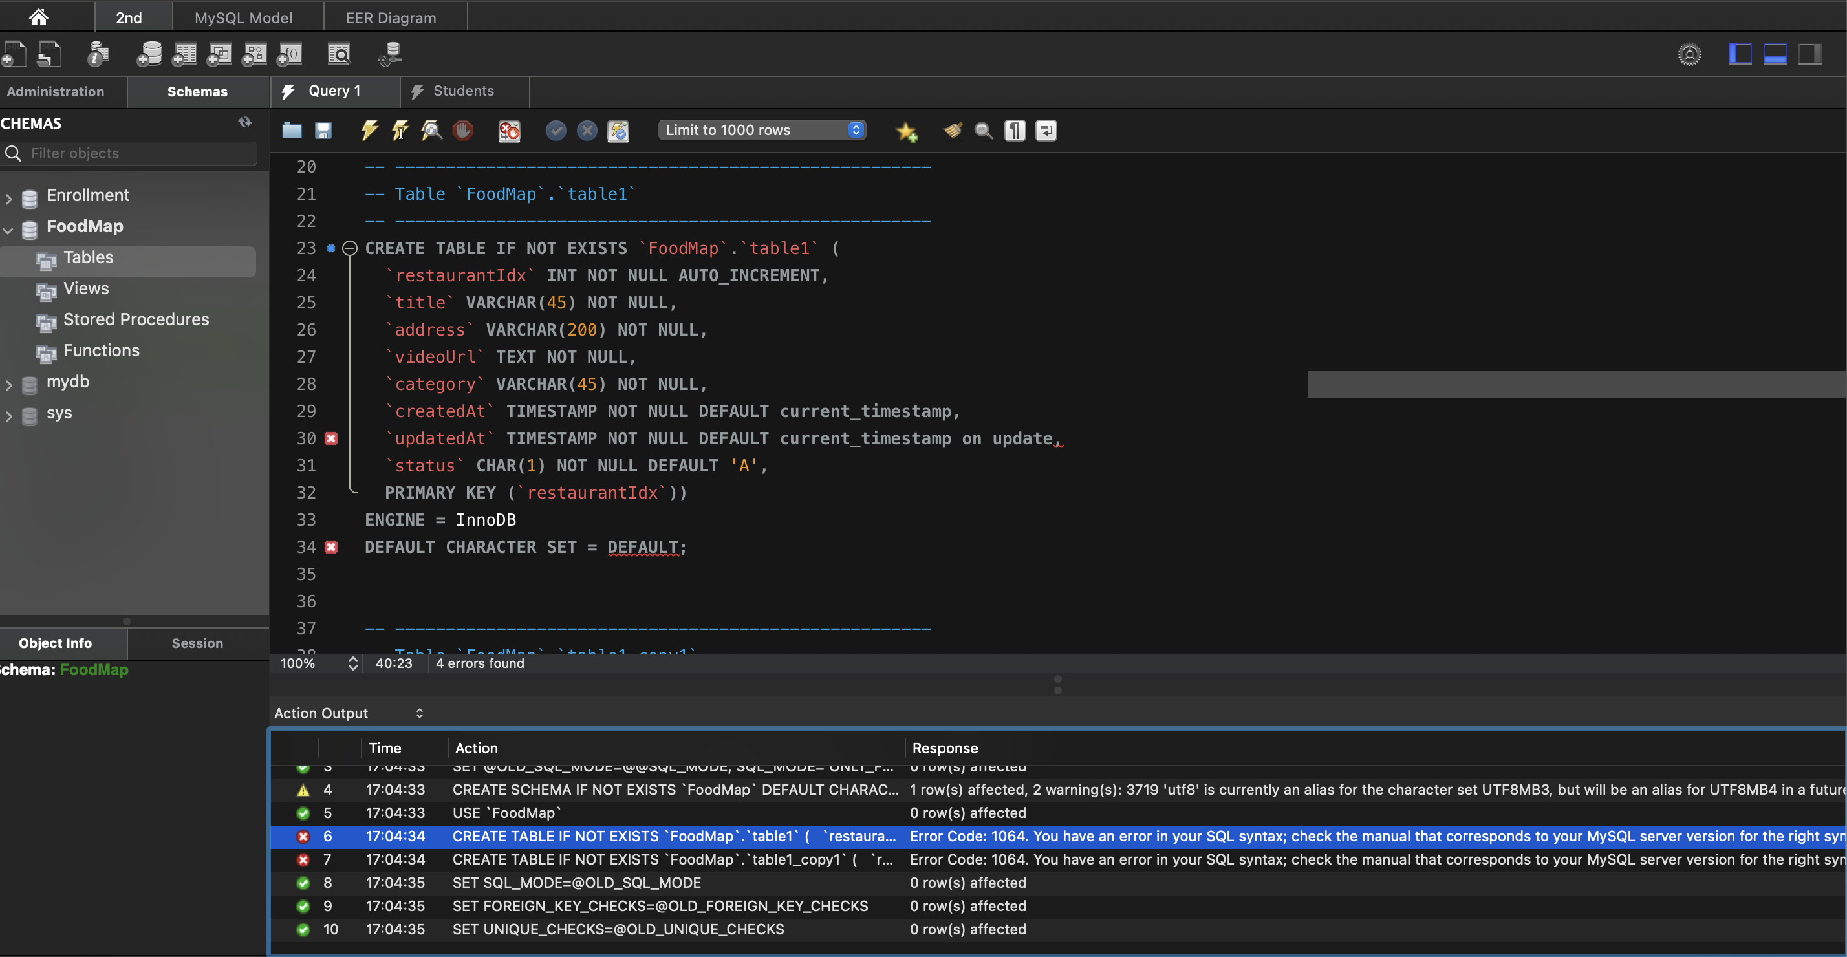Viewport: 1847px width, 957px height.
Task: Create a new SQL tab icon
Action: point(14,54)
